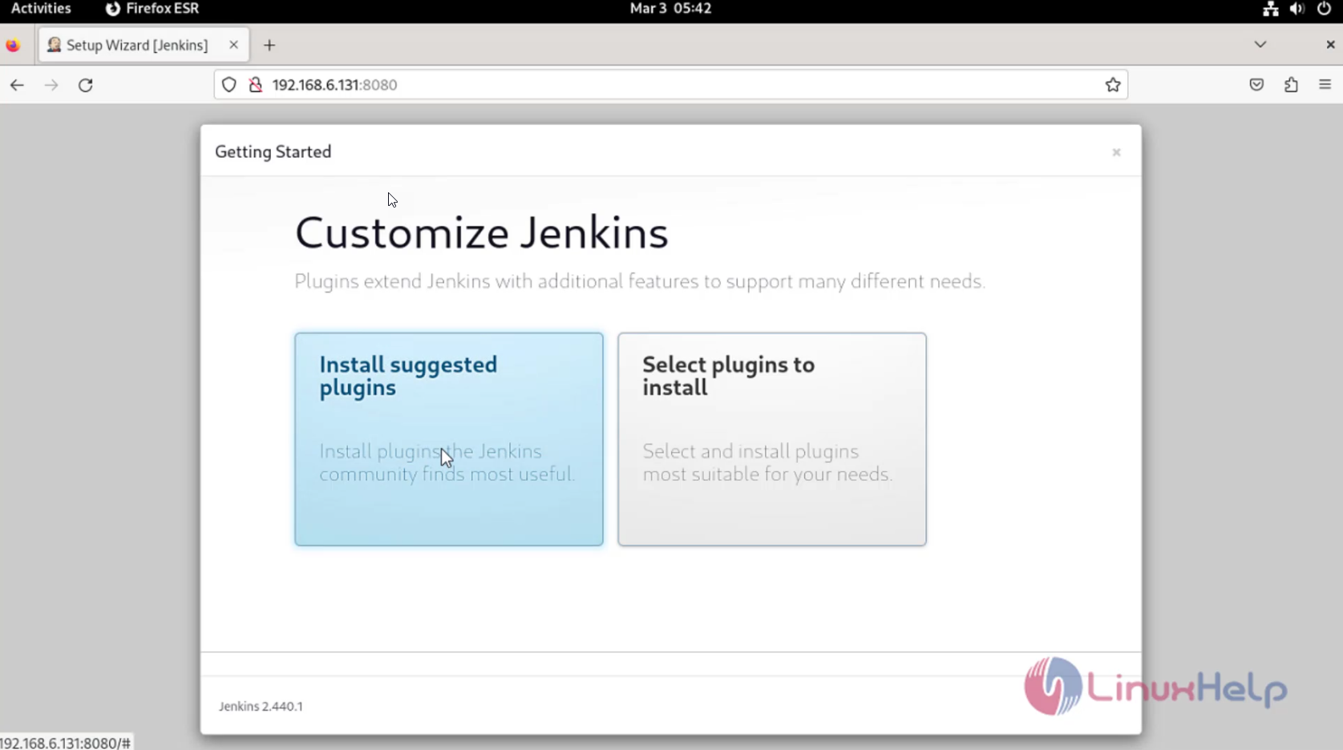Screen dimensions: 1343x750
Task: Click the power icon in top bar
Action: coord(1324,9)
